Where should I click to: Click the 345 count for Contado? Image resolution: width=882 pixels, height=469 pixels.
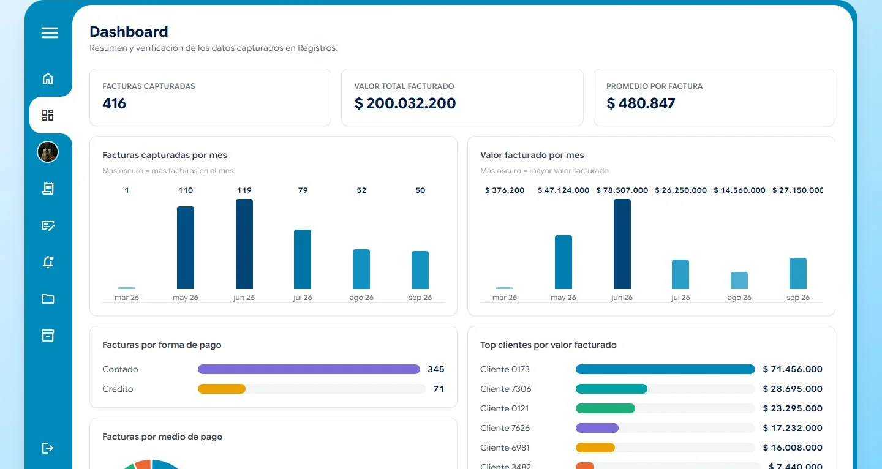[436, 369]
